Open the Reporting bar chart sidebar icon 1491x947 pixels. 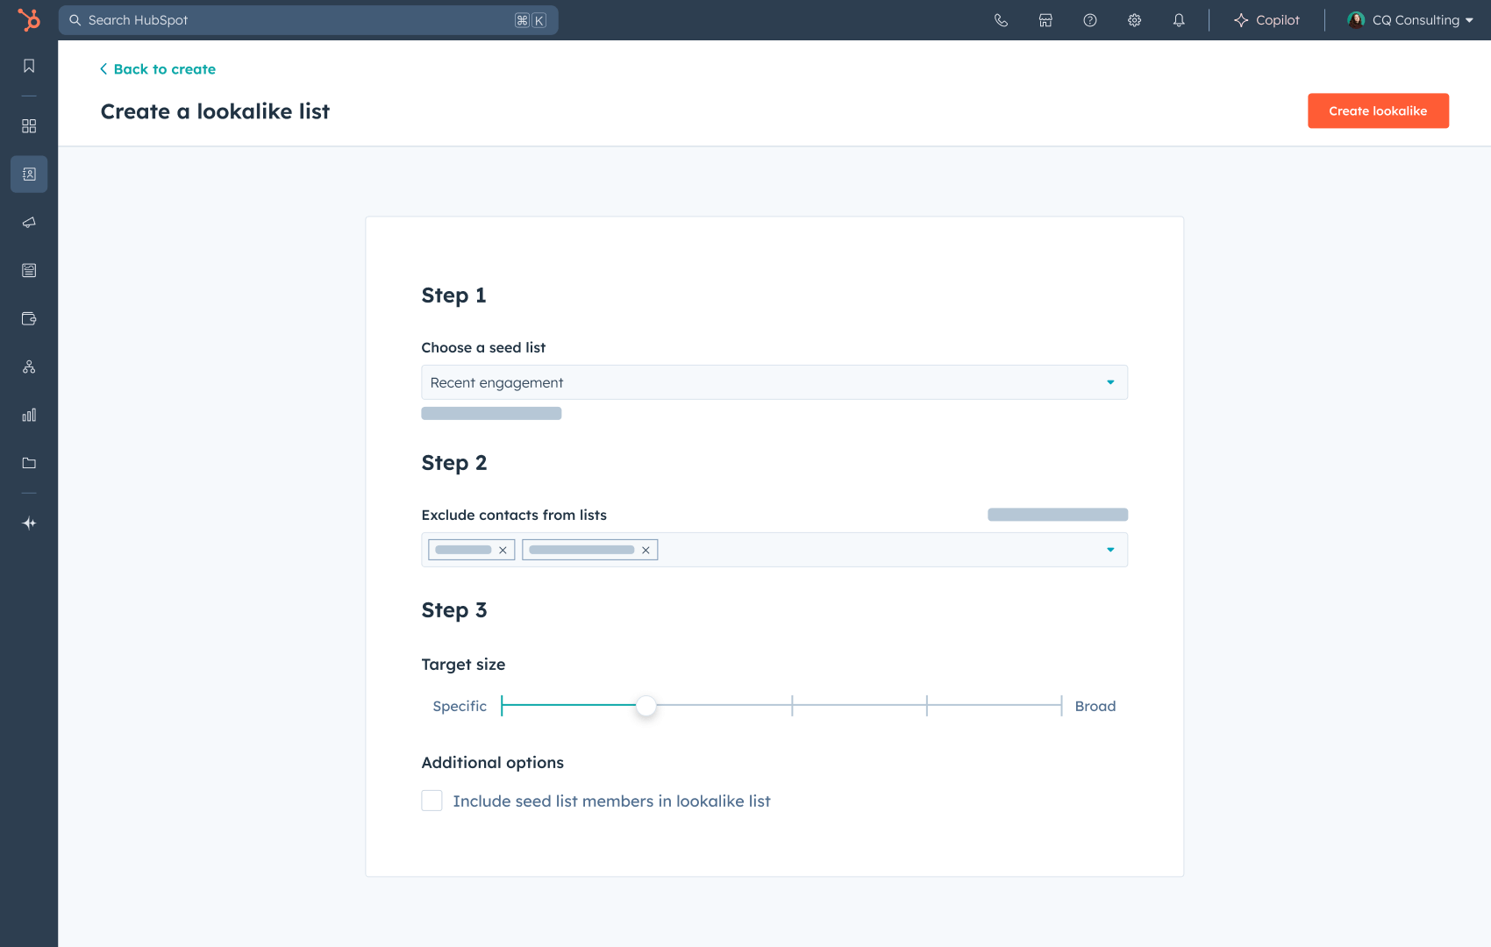[29, 415]
